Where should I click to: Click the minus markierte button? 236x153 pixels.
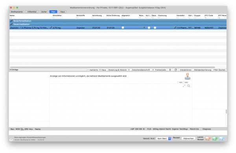click(92, 70)
